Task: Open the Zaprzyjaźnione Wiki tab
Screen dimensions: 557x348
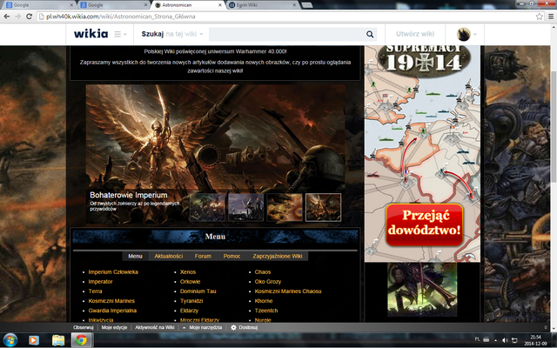Action: (x=278, y=256)
